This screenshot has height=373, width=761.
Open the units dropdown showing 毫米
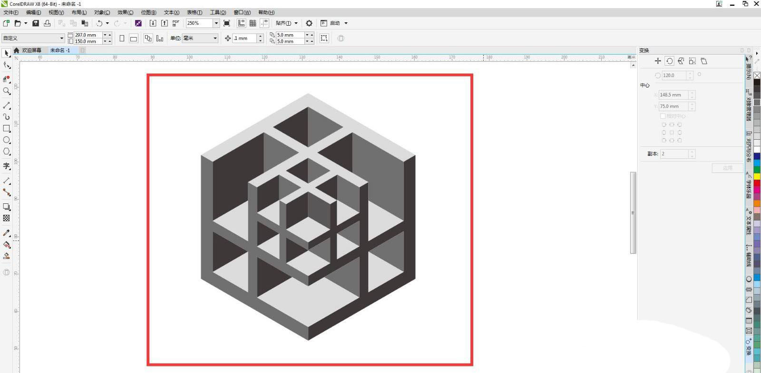pyautogui.click(x=215, y=38)
